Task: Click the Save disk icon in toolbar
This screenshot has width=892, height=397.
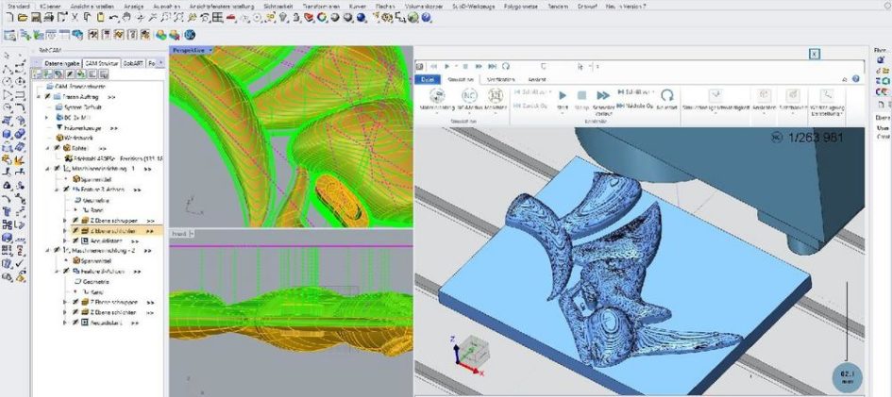Action: point(35,18)
